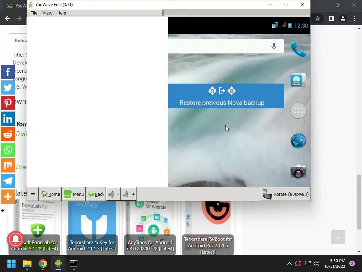Open Chrome three-dot menu
This screenshot has width=362, height=272.
pos(354,18)
